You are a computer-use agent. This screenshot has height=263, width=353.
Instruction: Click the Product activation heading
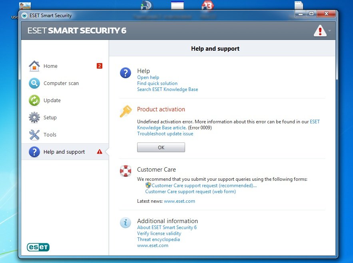(161, 109)
